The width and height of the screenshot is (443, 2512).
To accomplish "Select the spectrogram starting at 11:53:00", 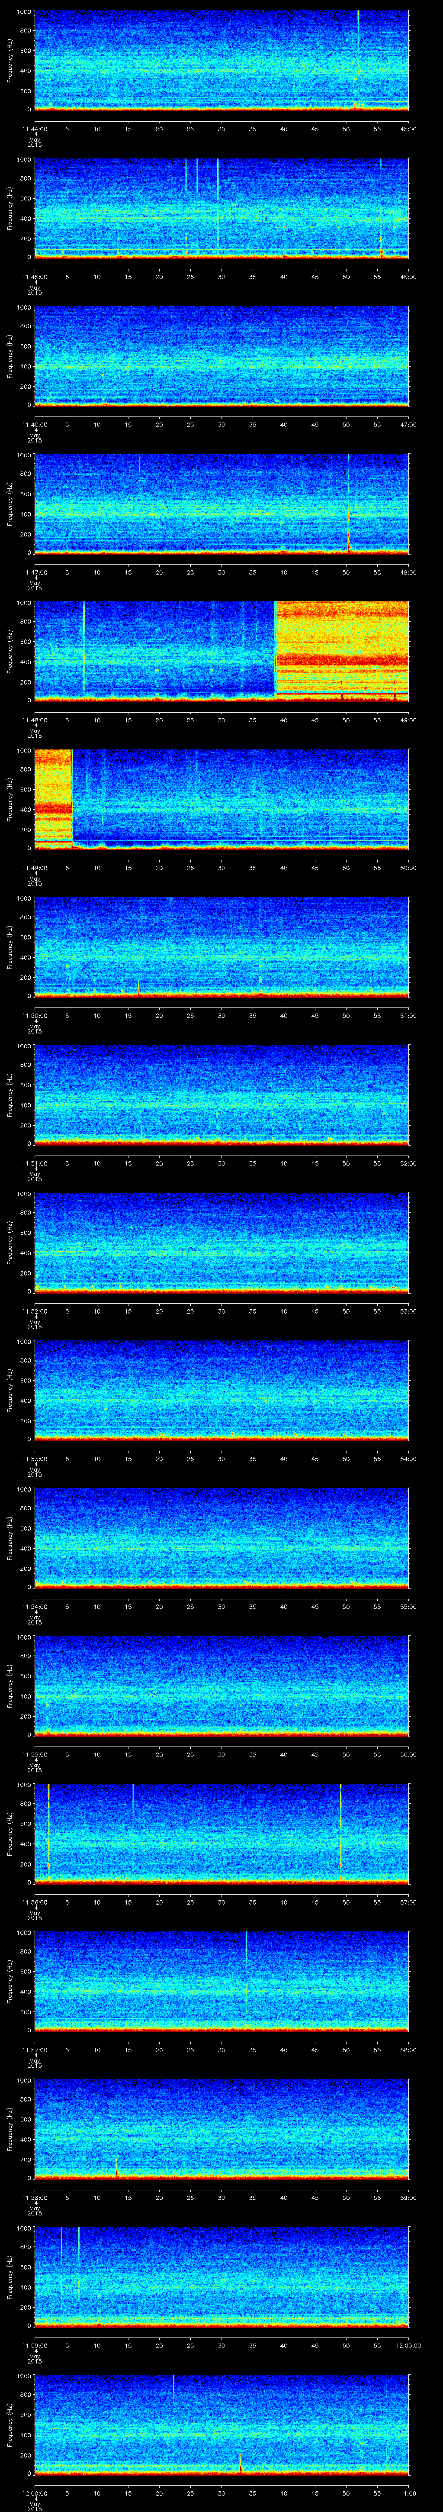I will [221, 1390].
